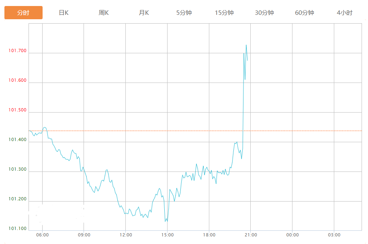
Task: Select the 15分钟 interval tab
Action: [224, 13]
